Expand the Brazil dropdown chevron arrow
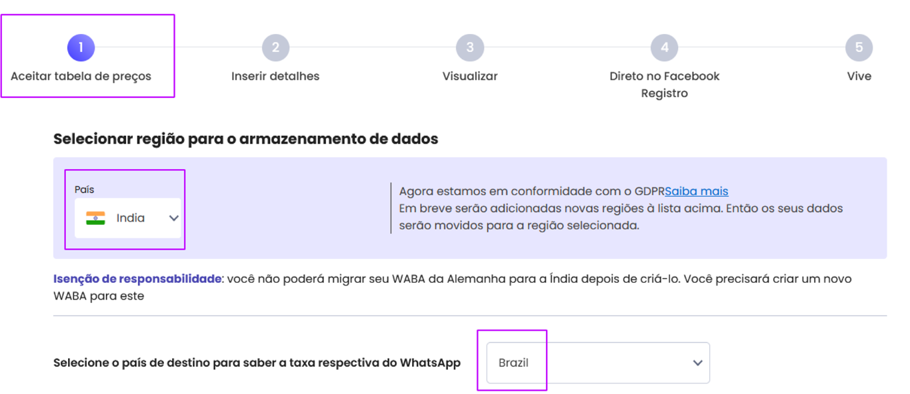The height and width of the screenshot is (394, 910). click(698, 363)
